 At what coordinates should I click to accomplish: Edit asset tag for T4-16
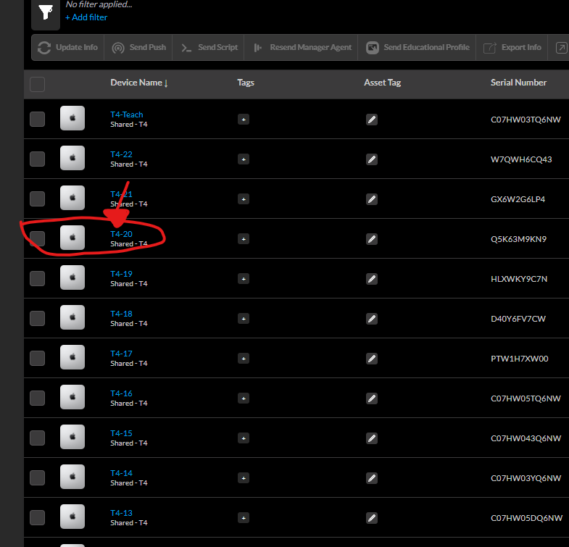(x=372, y=398)
